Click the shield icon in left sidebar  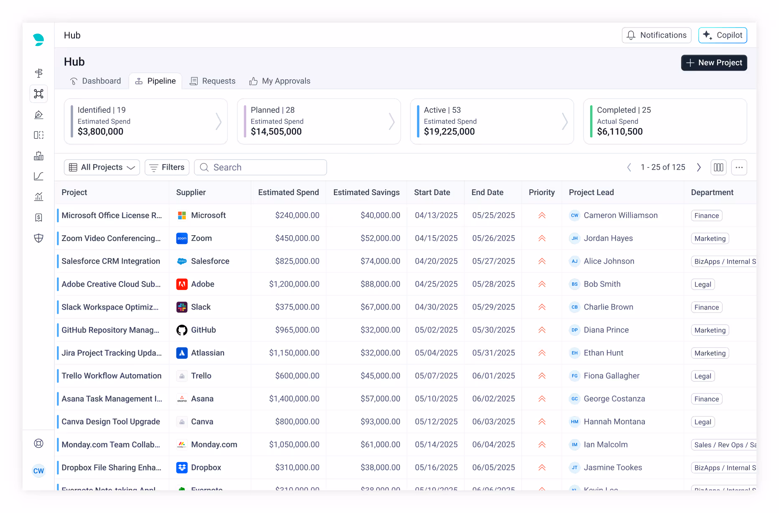point(39,238)
